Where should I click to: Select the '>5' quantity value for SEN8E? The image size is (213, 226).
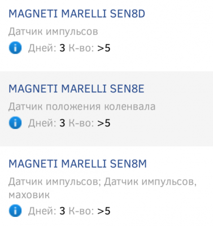[104, 123]
